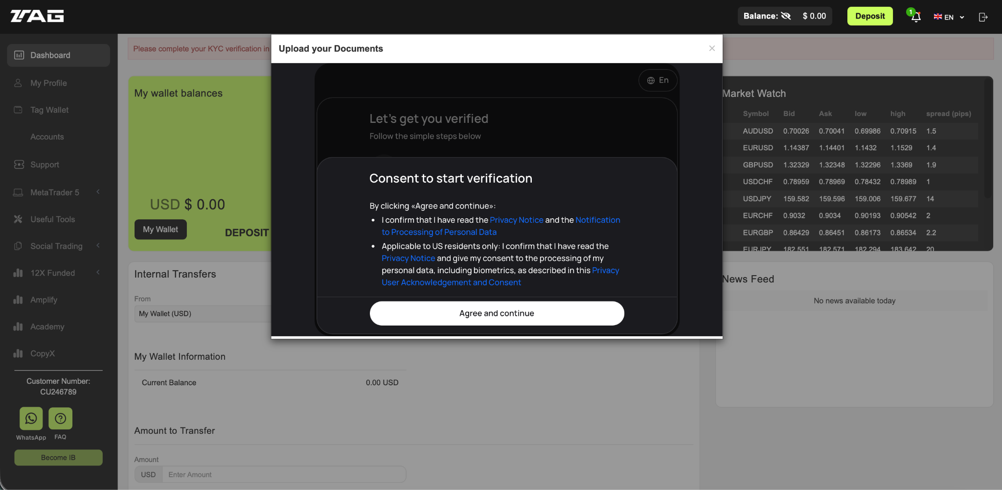Click the logout icon in header
1002x490 pixels.
[x=983, y=17]
